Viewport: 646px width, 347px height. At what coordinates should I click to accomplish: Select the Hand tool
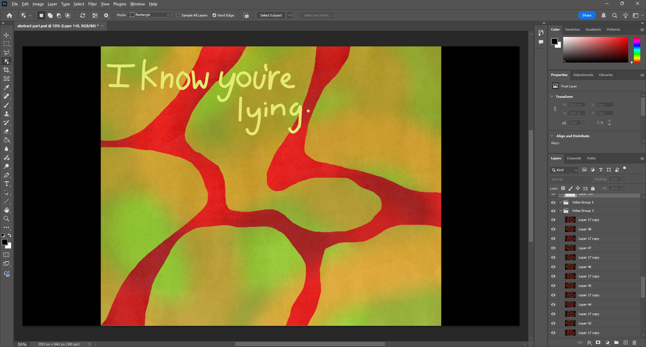(6, 210)
